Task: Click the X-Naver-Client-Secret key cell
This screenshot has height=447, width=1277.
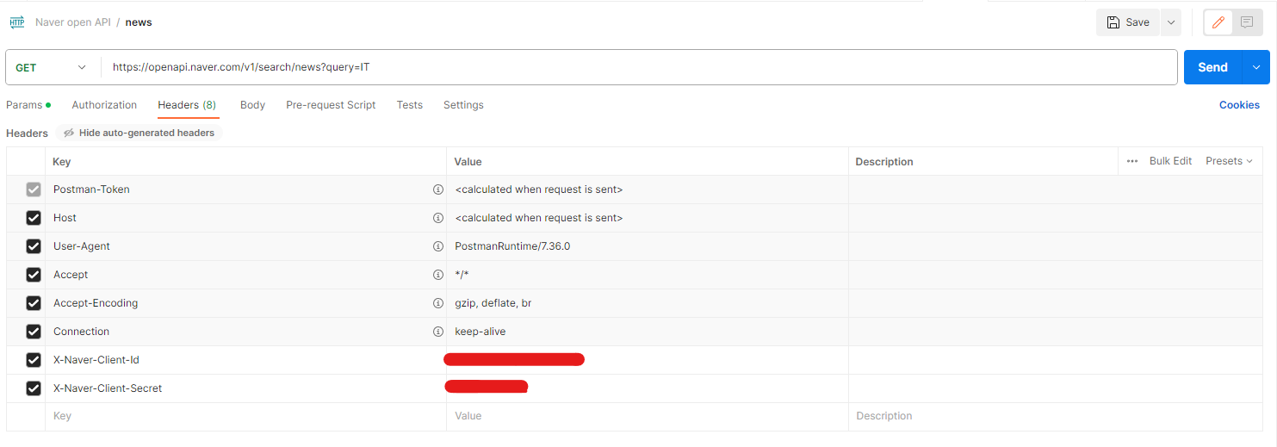Action: pos(245,388)
